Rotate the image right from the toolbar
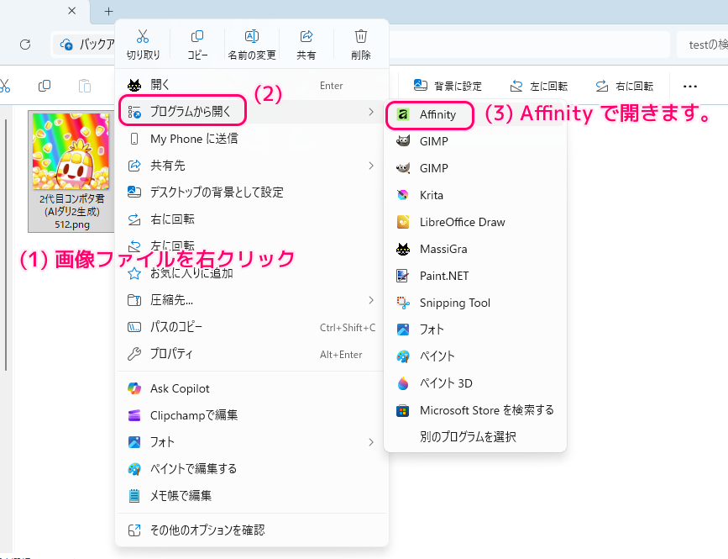Image resolution: width=728 pixels, height=559 pixels. (625, 85)
